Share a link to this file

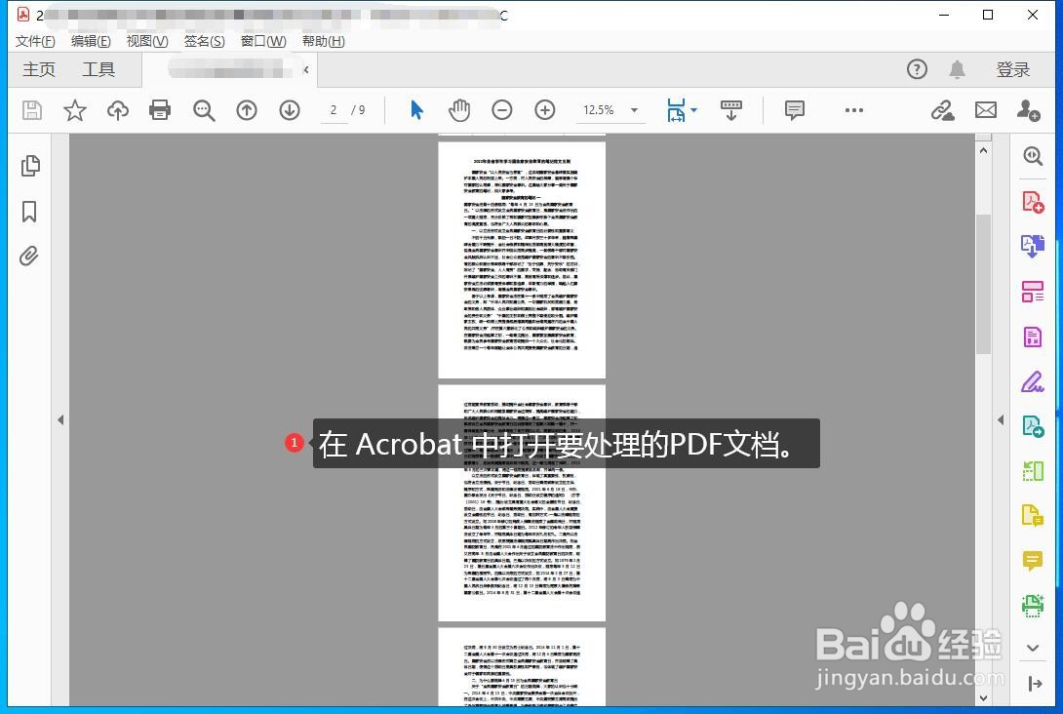(942, 110)
